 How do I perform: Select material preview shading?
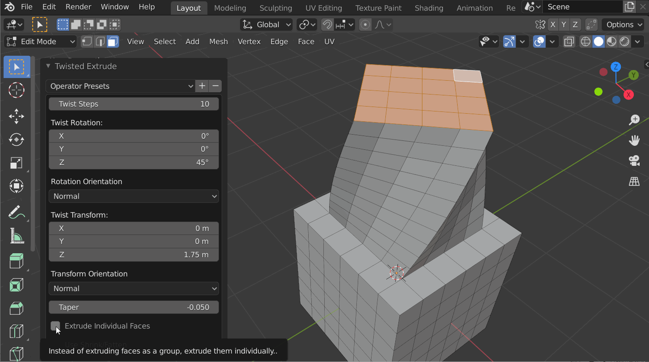pos(612,41)
